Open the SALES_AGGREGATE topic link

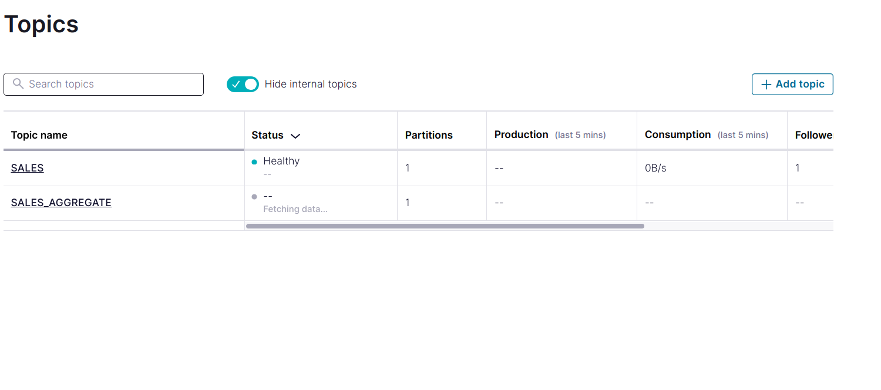tap(61, 203)
